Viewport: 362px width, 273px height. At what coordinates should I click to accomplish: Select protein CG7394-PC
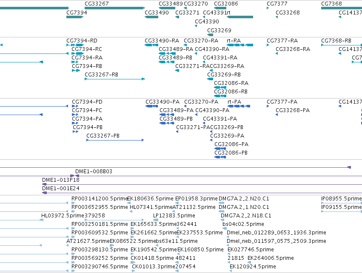click(87, 110)
